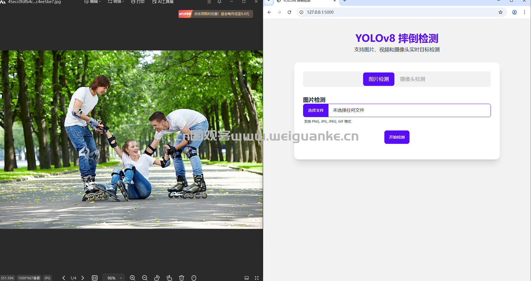Go to the next image
The height and width of the screenshot is (281, 531).
point(83,278)
